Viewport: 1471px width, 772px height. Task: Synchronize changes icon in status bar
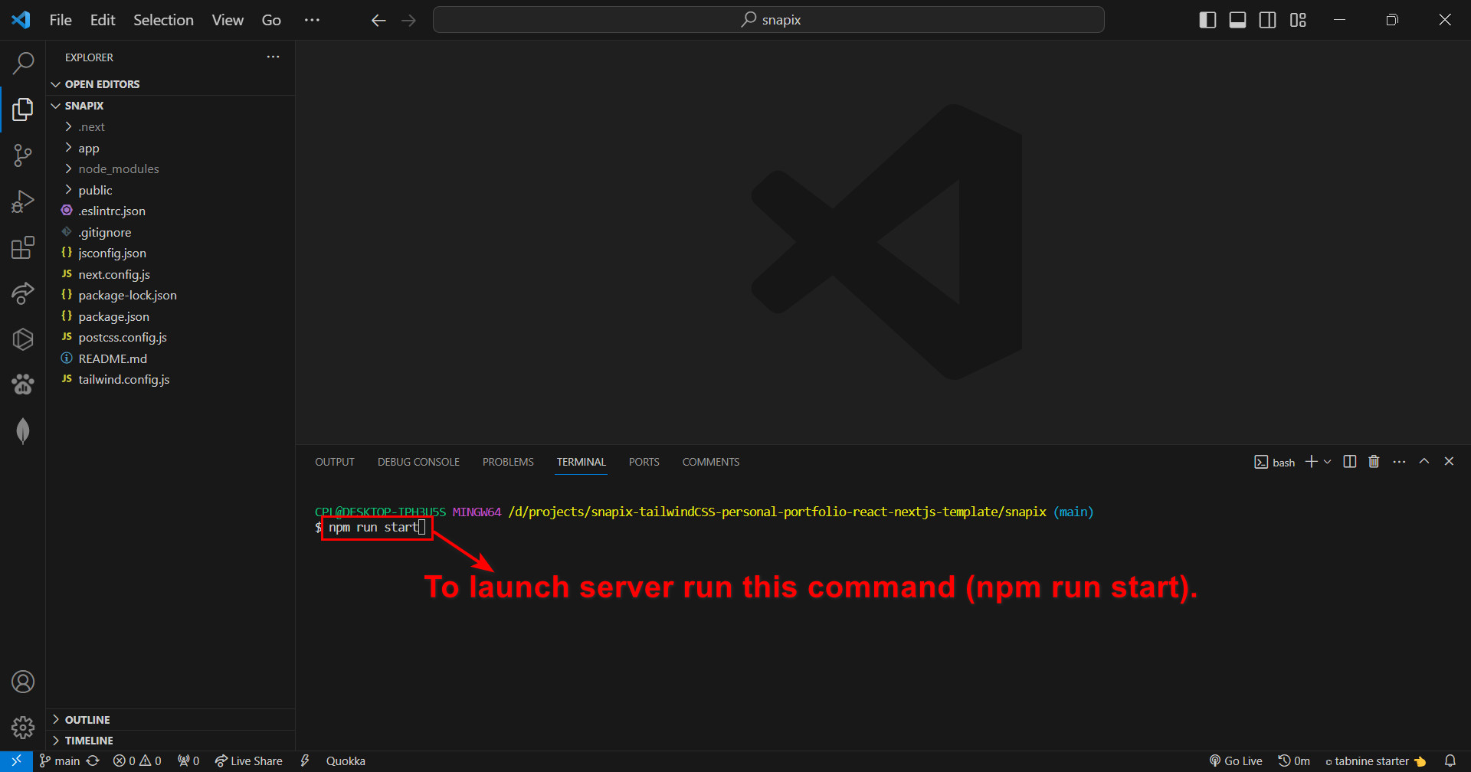93,761
